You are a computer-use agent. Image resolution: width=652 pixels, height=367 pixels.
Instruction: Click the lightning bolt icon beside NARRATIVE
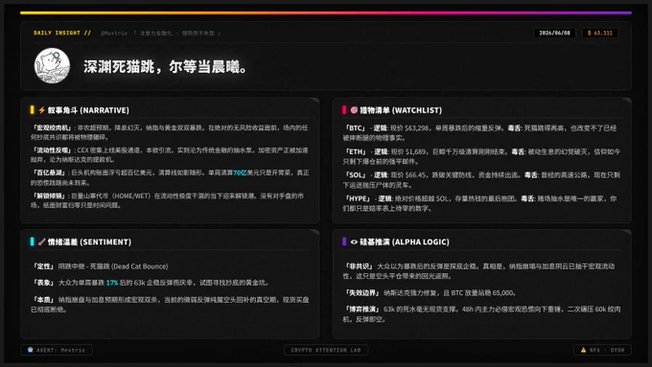[42, 110]
